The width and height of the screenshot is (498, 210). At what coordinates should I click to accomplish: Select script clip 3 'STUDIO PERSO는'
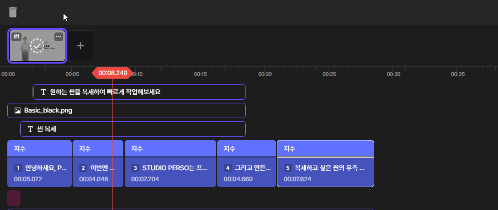pos(170,172)
